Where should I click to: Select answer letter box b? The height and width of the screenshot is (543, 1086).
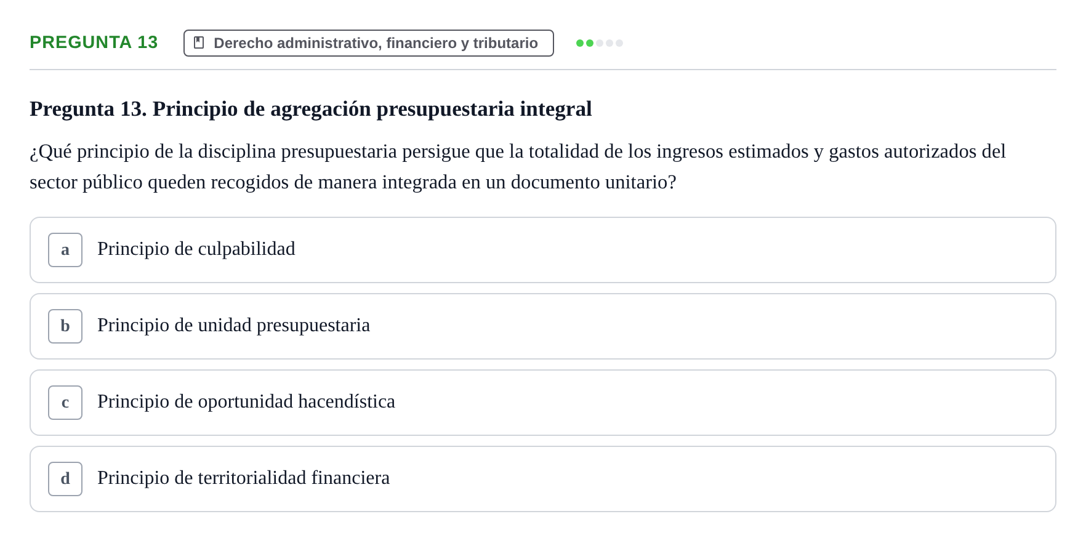click(x=65, y=326)
